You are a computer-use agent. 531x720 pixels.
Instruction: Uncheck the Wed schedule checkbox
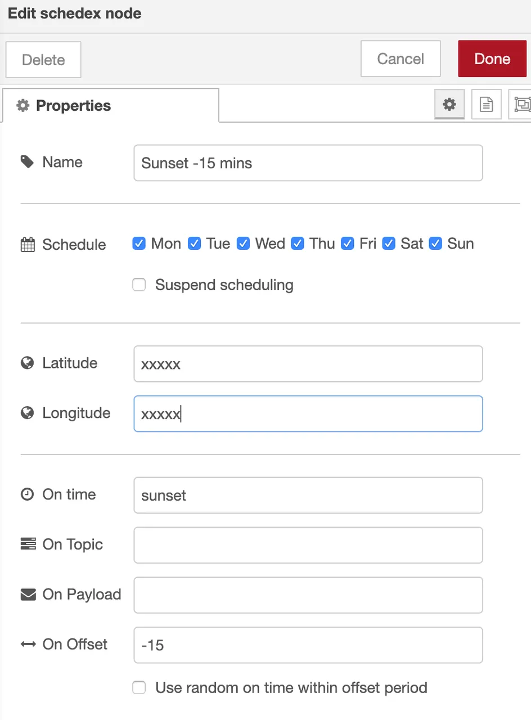click(x=243, y=244)
